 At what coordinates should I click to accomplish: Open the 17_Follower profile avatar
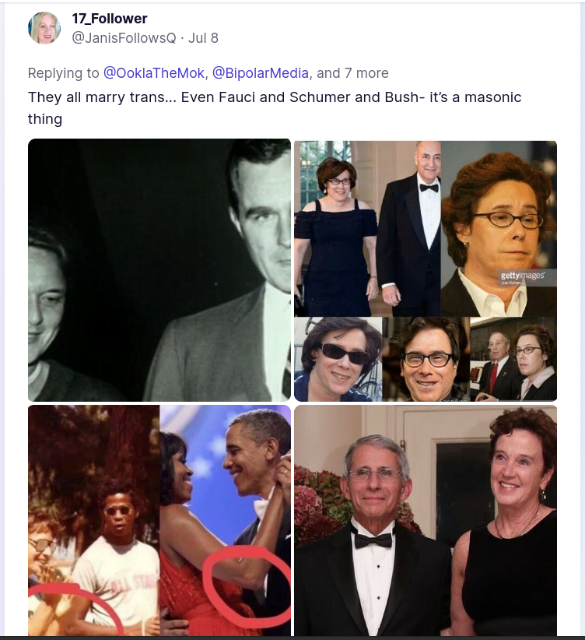click(44, 28)
